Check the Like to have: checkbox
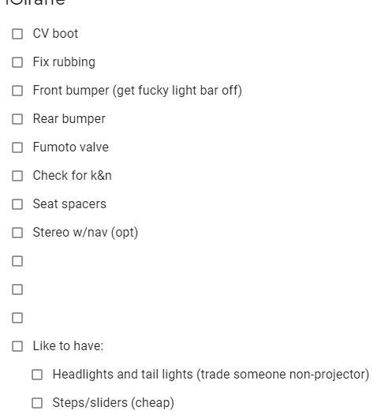This screenshot has height=418, width=381. tap(17, 346)
